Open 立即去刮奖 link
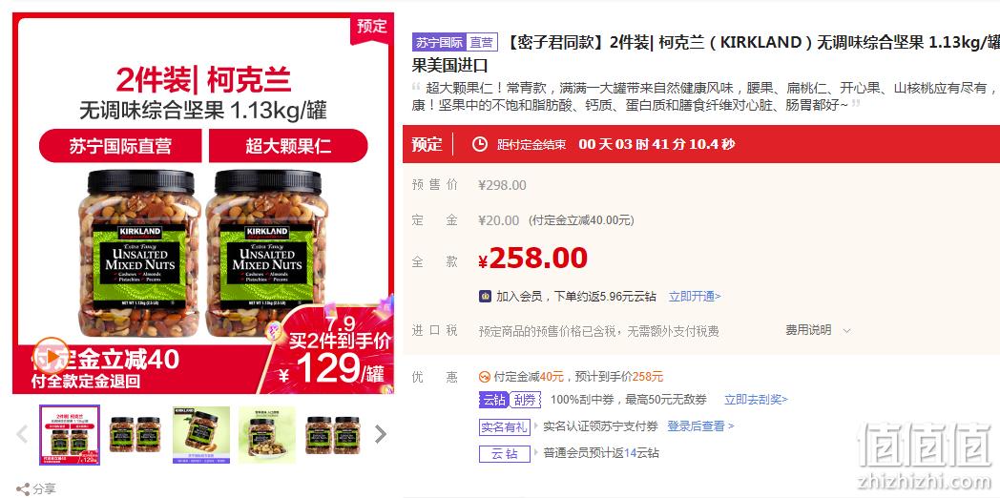This screenshot has width=1000, height=498. tap(756, 400)
